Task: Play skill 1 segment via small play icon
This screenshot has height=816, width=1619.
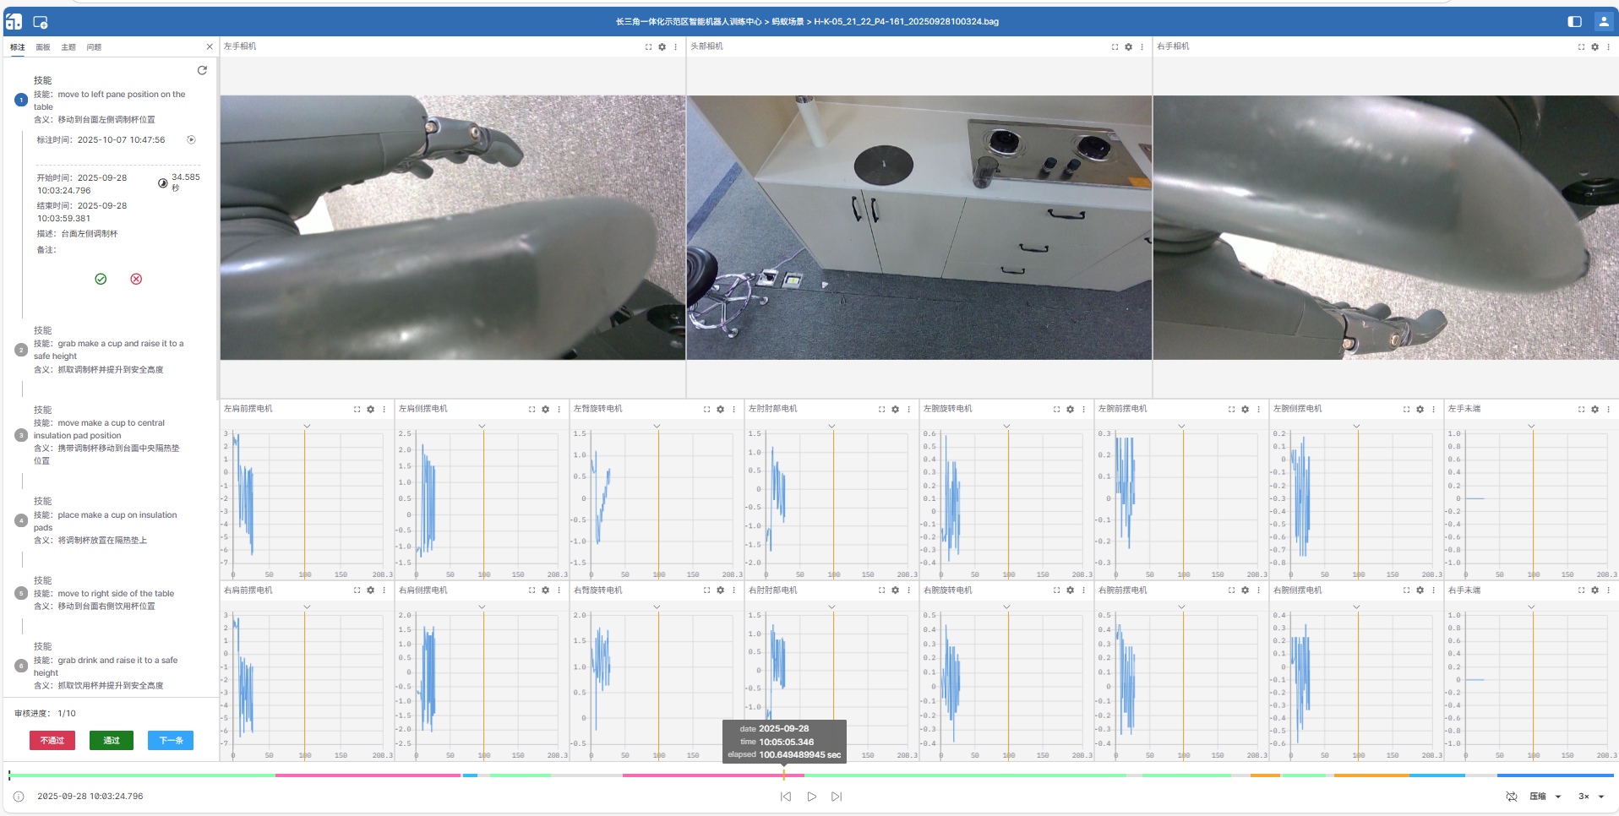Action: click(191, 140)
